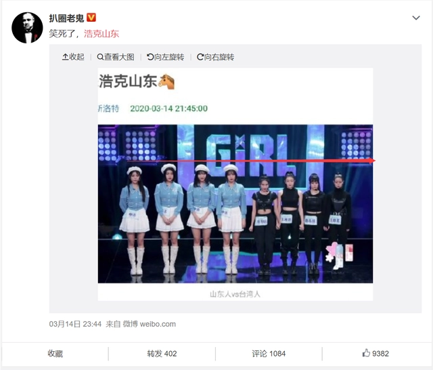Click 转发 402 repost button
The height and width of the screenshot is (370, 433).
(162, 354)
